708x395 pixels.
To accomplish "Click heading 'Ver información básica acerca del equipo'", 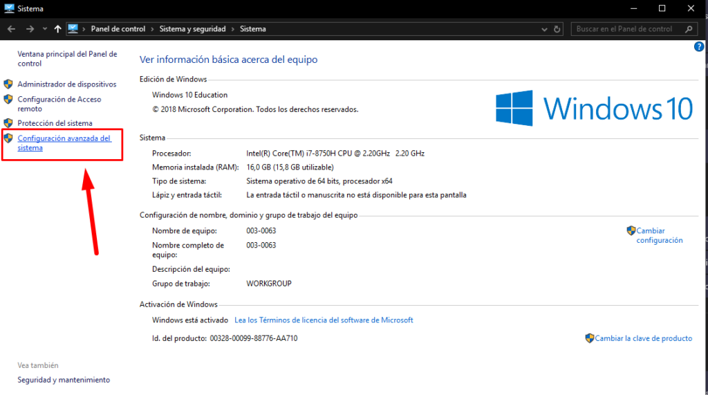I will (x=228, y=59).
